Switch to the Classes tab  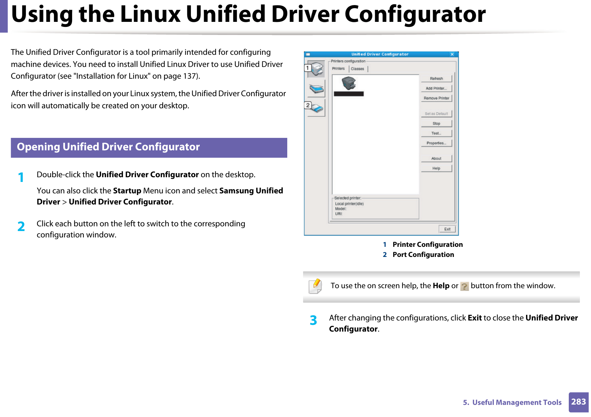point(358,68)
